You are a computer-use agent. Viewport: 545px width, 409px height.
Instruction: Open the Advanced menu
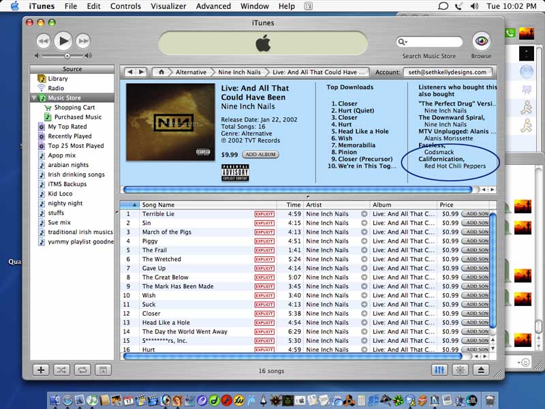tap(213, 6)
